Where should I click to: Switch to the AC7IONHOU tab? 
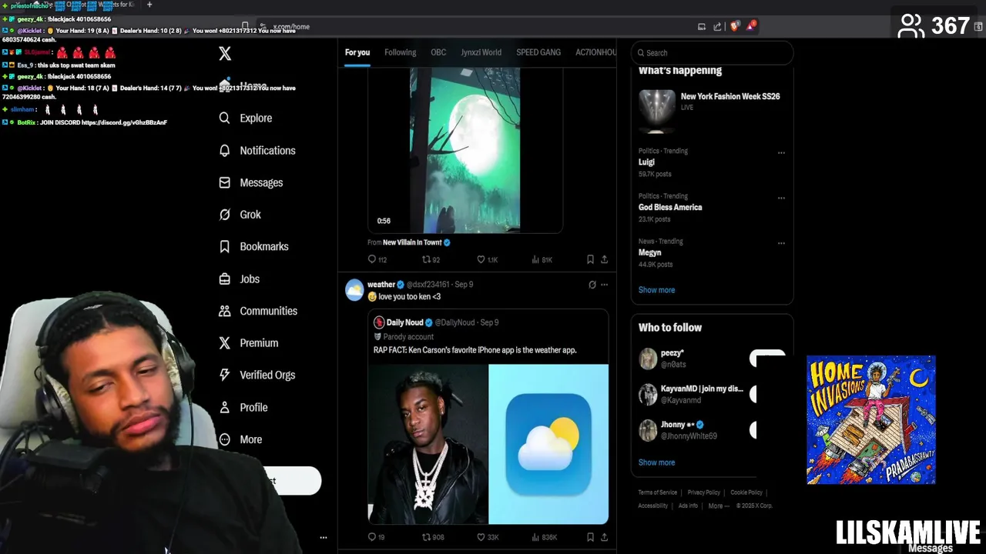[x=595, y=52]
